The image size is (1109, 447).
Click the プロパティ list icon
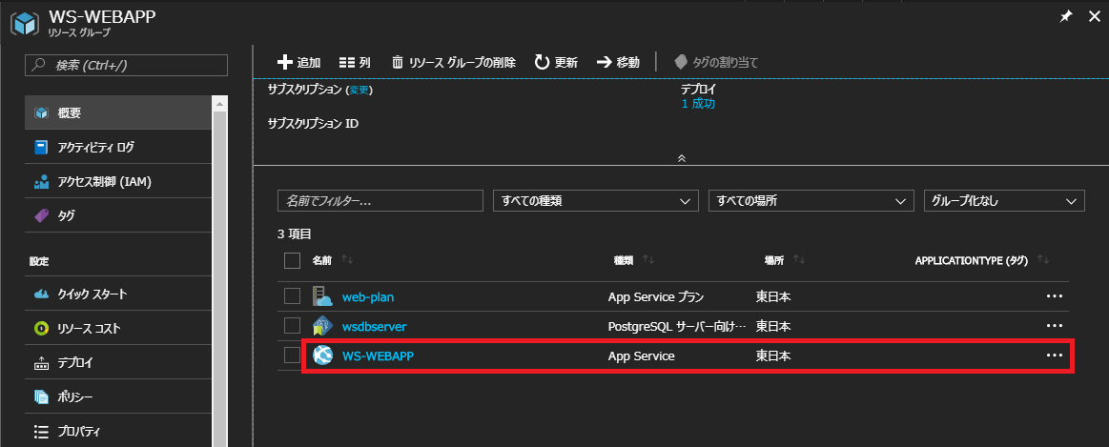click(41, 431)
